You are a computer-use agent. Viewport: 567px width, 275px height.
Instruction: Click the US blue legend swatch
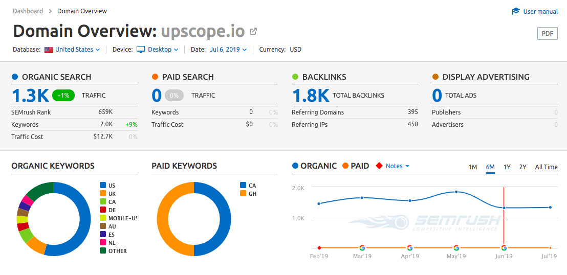(103, 186)
